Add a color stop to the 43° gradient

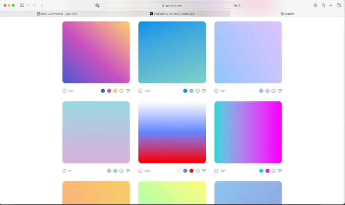pyautogui.click(x=122, y=91)
